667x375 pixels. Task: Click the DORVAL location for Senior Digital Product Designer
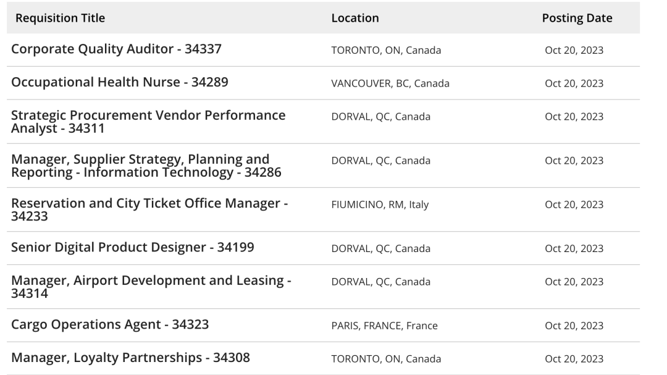[380, 248]
